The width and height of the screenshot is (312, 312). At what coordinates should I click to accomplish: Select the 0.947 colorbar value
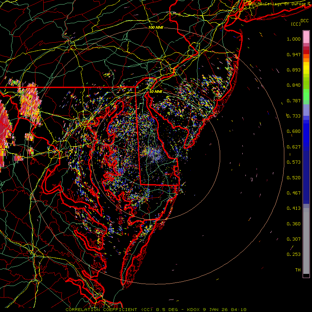pyautogui.click(x=294, y=54)
